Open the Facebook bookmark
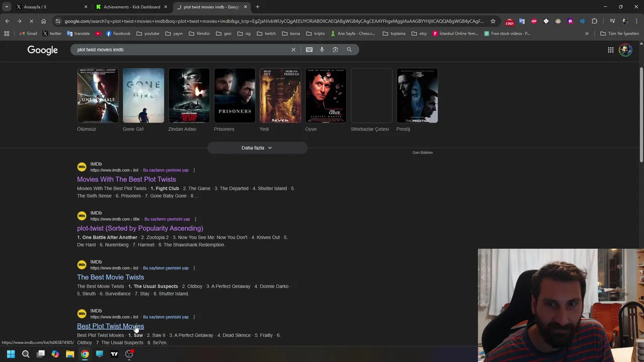The height and width of the screenshot is (362, 644). coord(118,34)
